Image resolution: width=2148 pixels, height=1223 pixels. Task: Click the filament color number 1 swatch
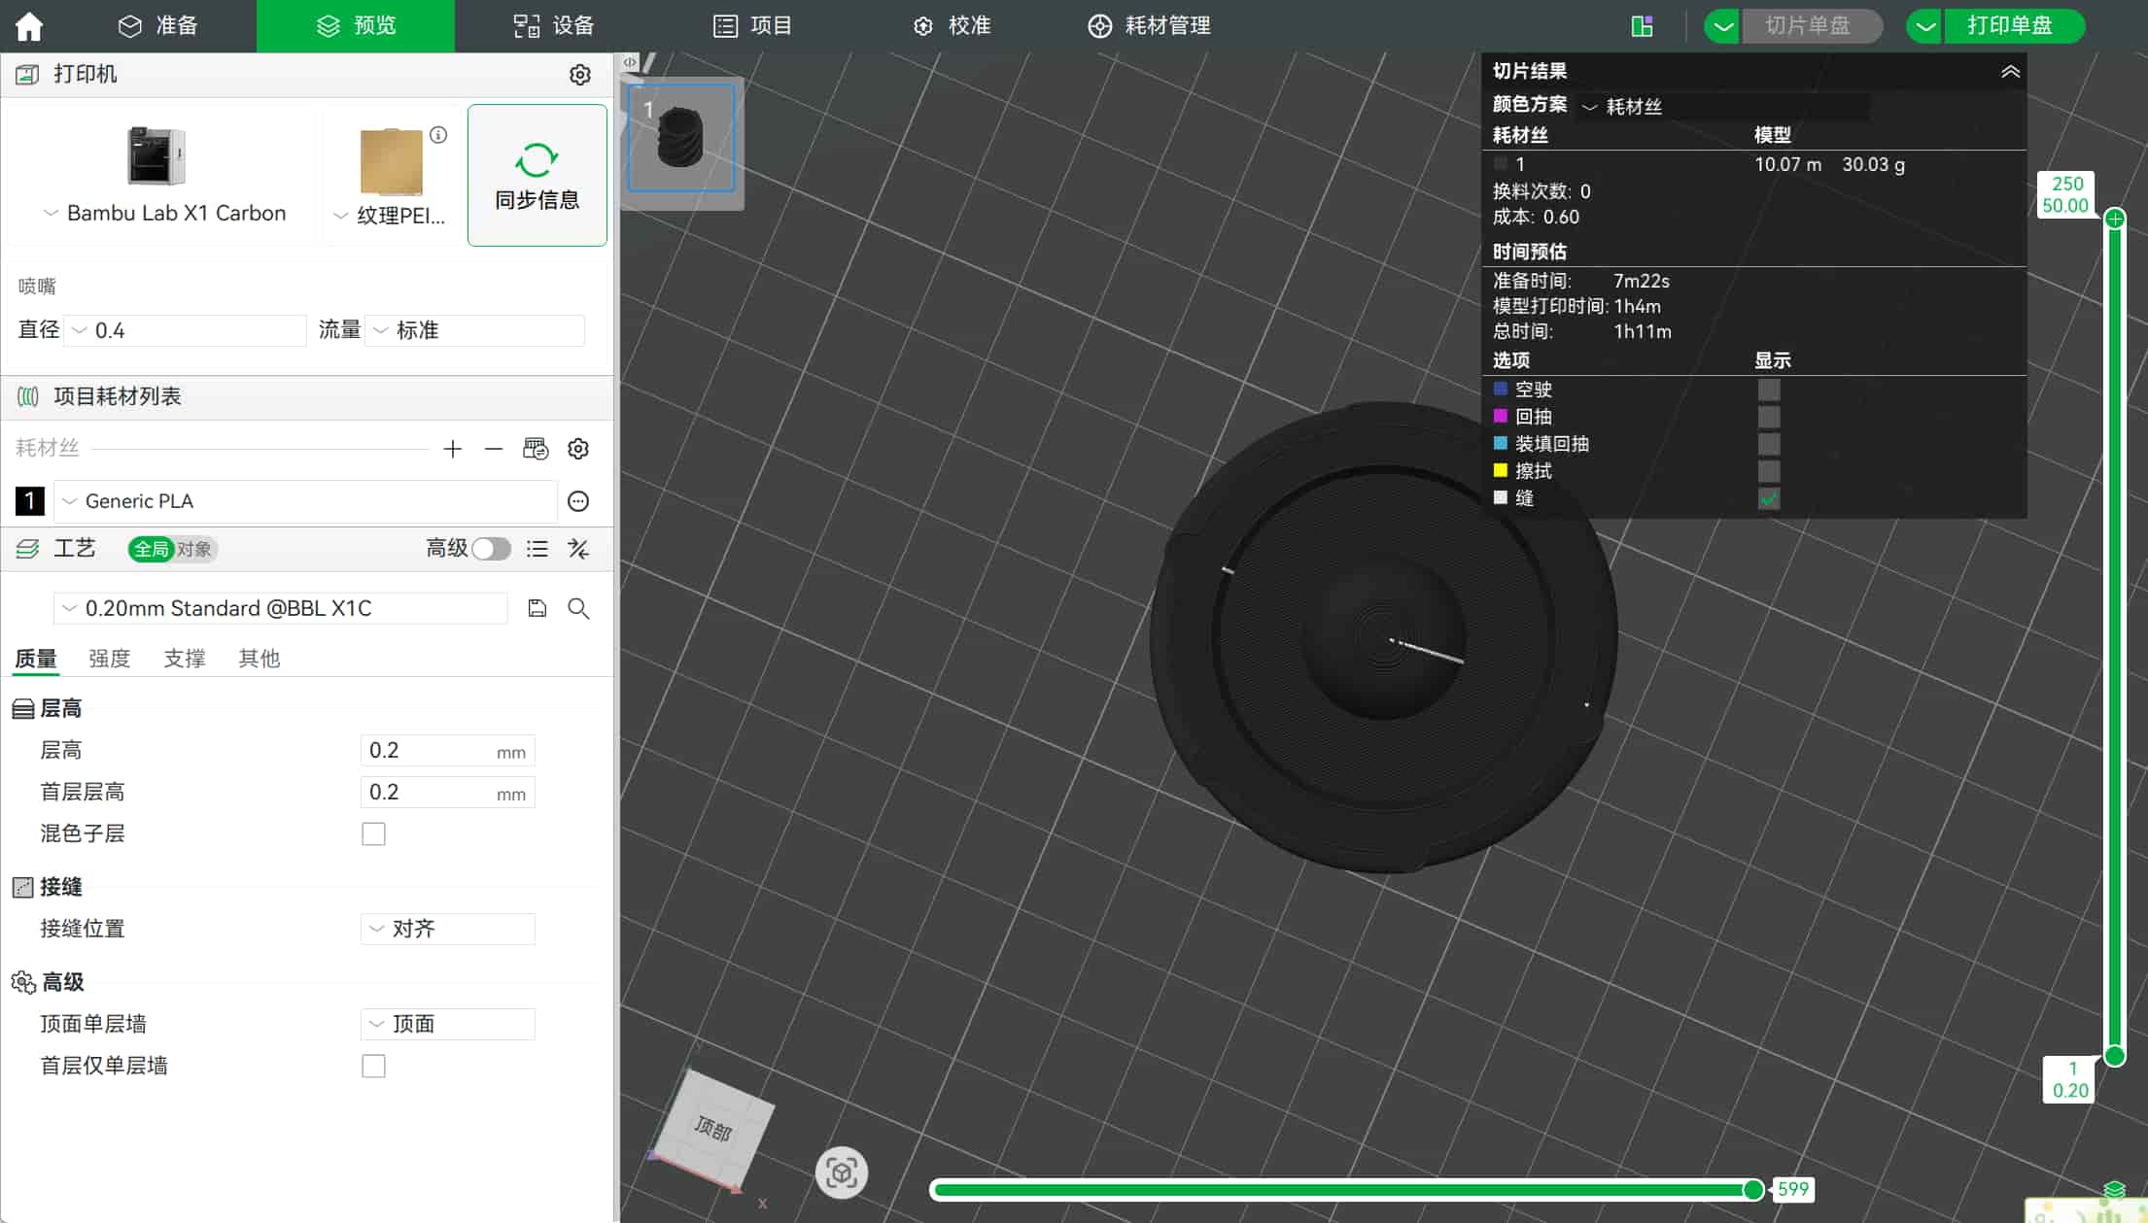(x=29, y=501)
